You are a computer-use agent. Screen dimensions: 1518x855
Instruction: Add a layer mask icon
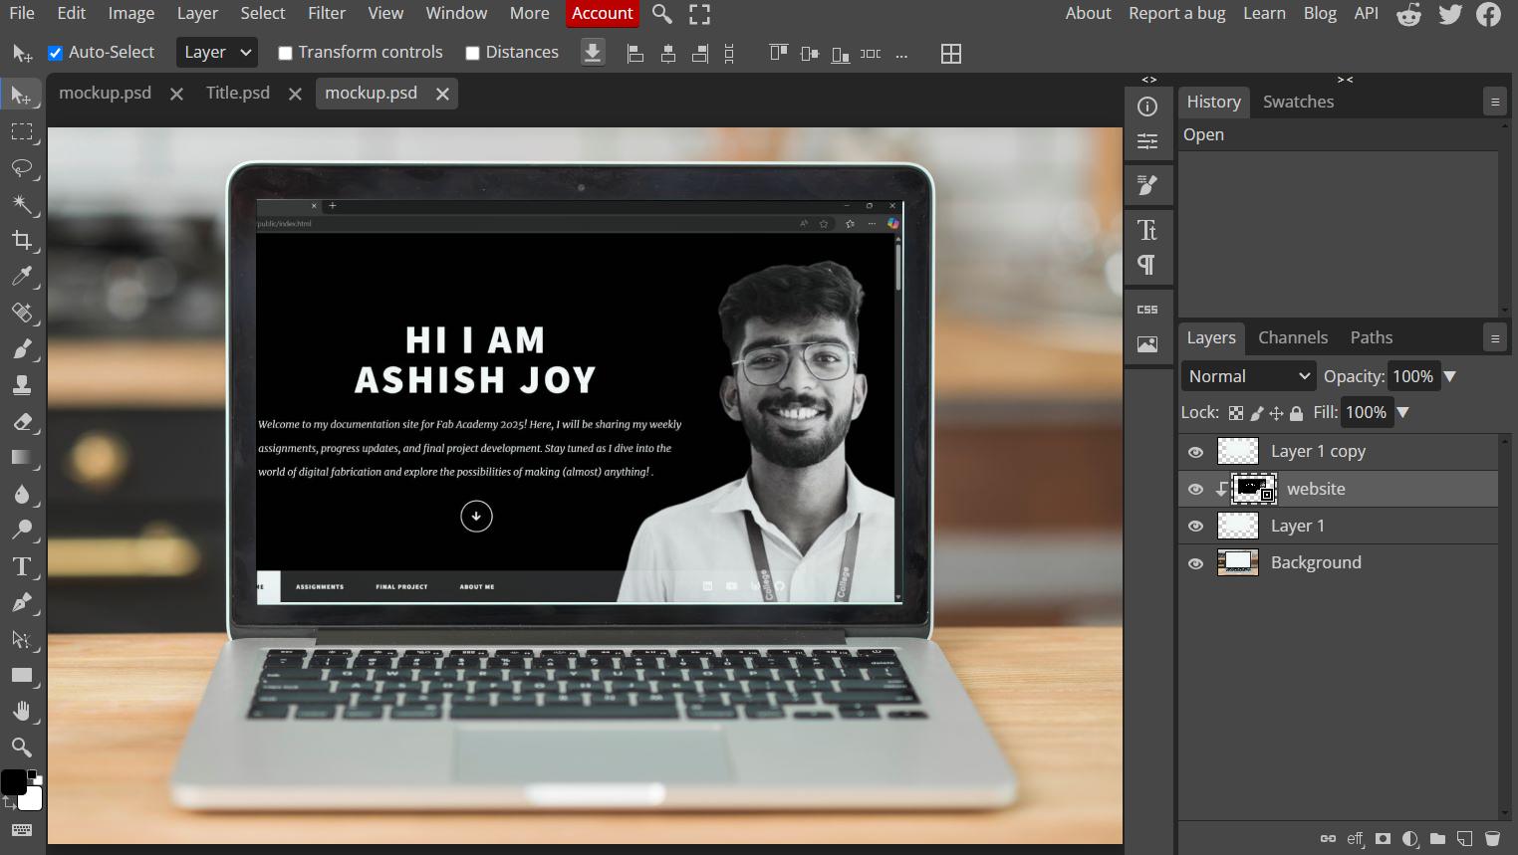(1383, 839)
